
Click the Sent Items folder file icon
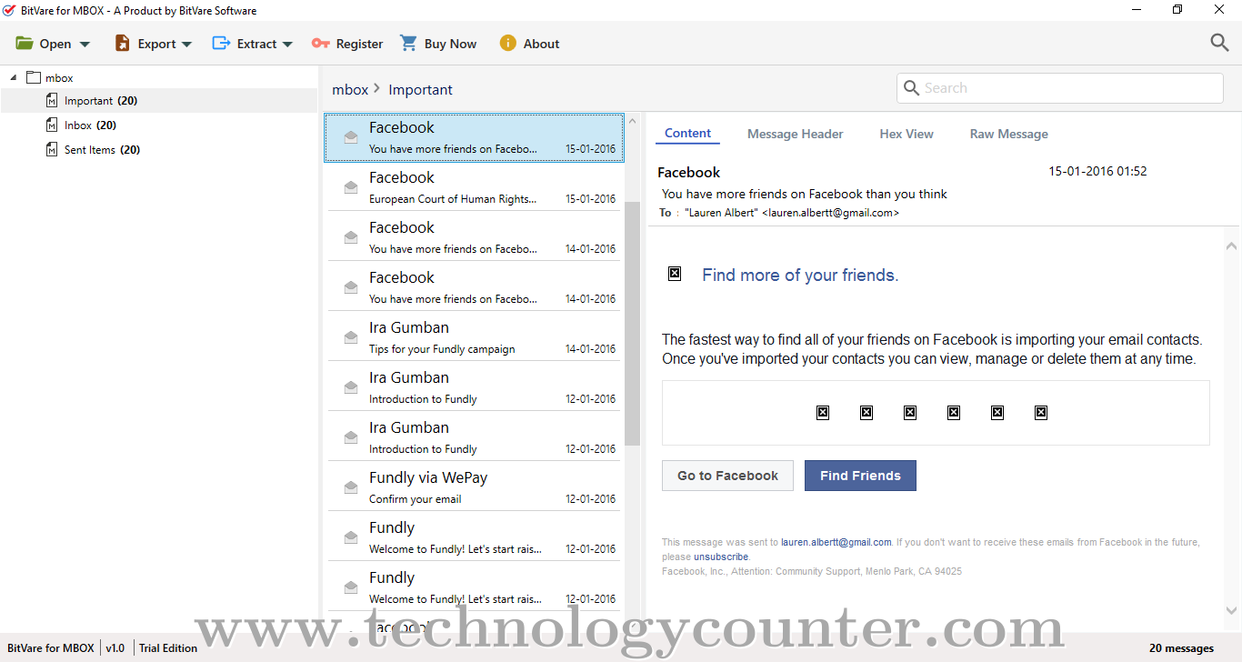[52, 149]
